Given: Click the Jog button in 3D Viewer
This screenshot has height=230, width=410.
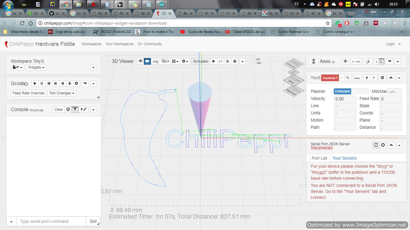Looking at the screenshot, I should 155,61.
